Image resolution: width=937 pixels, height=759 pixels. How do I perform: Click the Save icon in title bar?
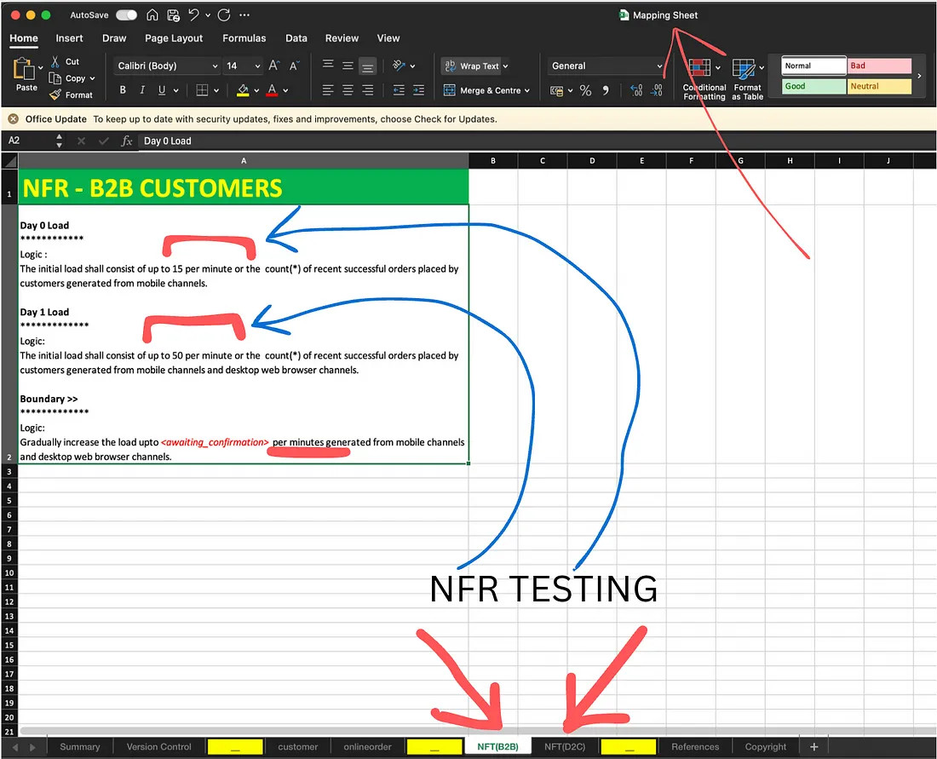pos(173,15)
